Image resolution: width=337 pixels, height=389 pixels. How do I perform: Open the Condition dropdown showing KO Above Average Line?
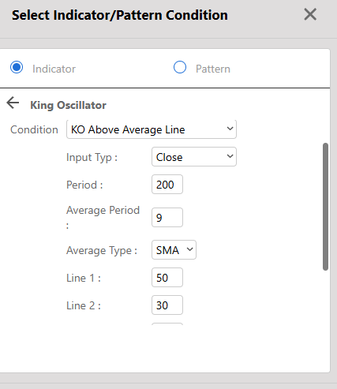click(152, 129)
